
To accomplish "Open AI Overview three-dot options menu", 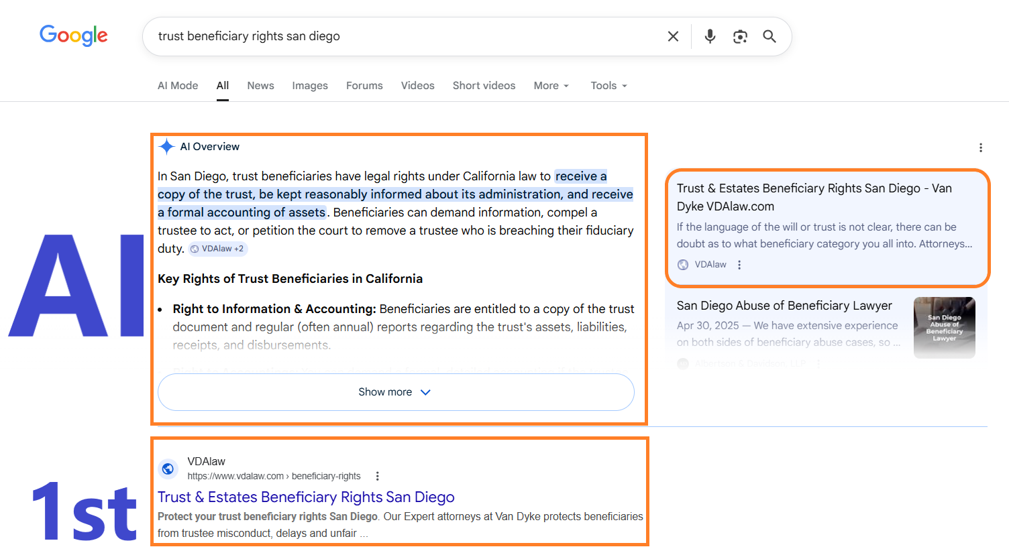I will [x=980, y=147].
